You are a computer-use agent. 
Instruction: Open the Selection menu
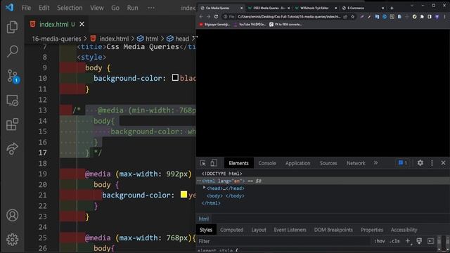click(x=70, y=8)
